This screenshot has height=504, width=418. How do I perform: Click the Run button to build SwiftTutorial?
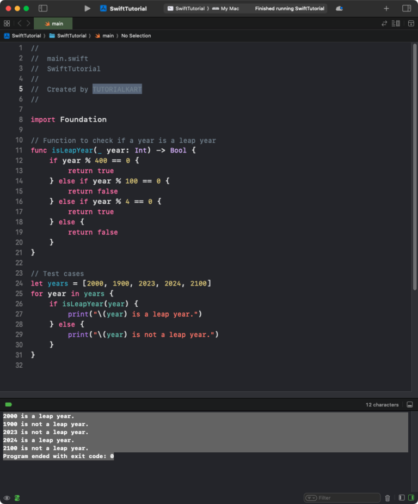pos(87,9)
